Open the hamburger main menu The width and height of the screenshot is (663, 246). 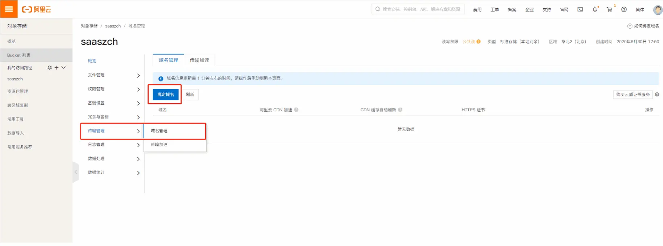coord(9,9)
